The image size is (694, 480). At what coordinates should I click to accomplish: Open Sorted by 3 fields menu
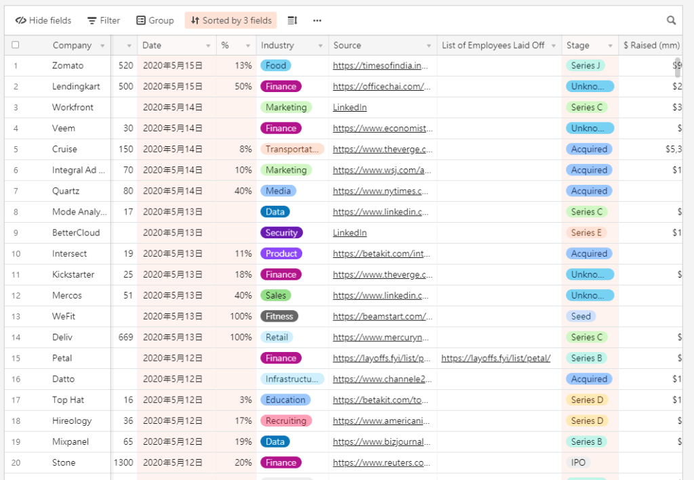230,20
